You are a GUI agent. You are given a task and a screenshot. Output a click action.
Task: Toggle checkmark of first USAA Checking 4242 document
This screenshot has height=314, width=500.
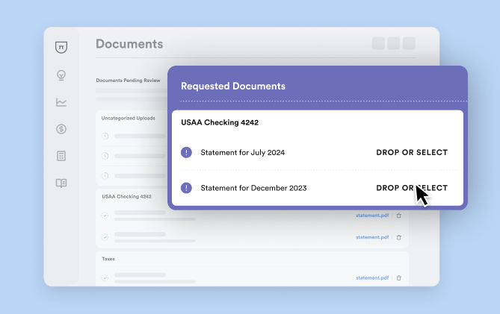pos(105,216)
